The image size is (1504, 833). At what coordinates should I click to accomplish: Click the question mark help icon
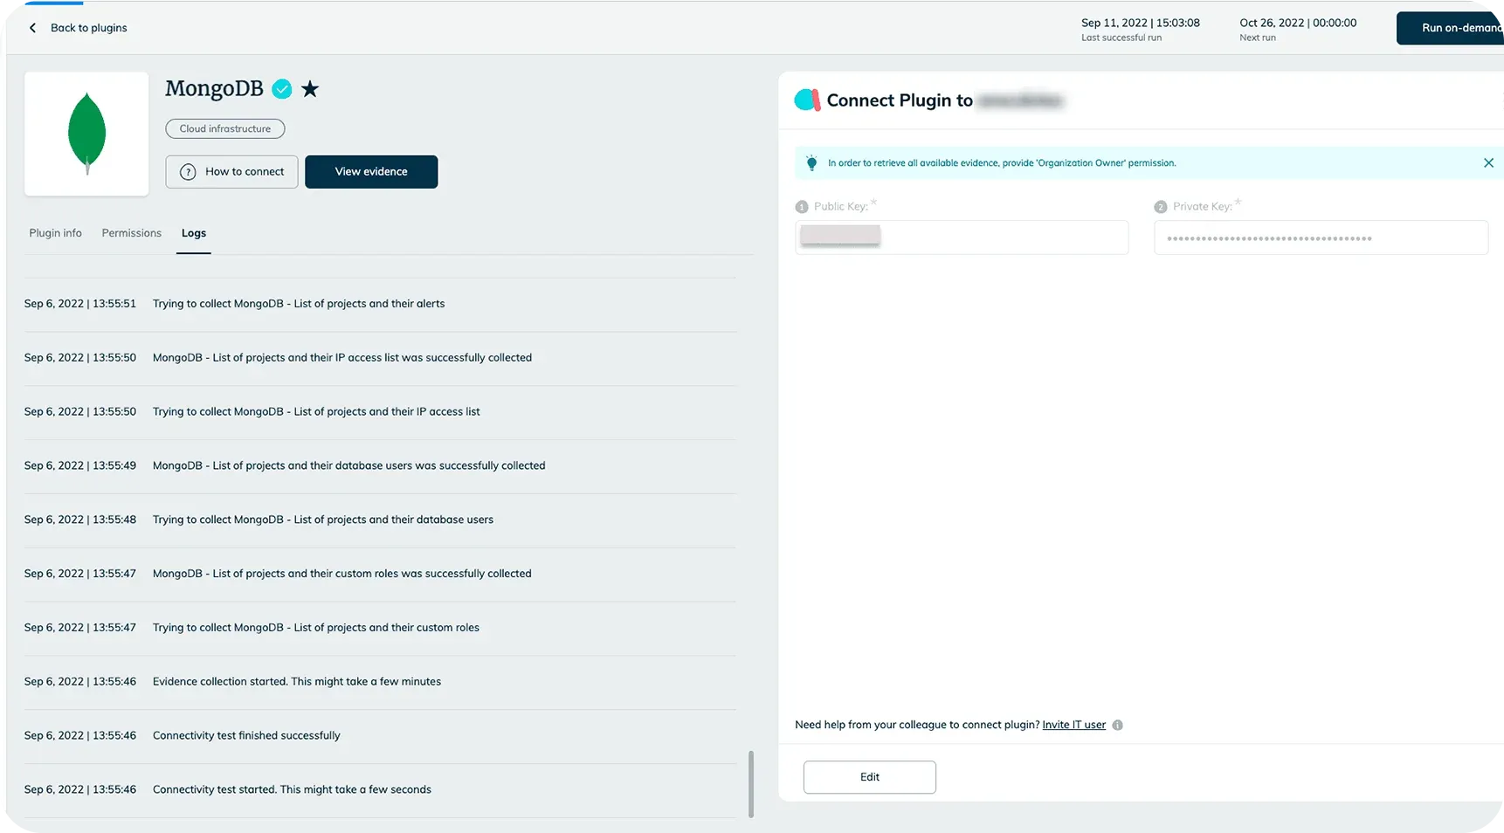coord(188,172)
